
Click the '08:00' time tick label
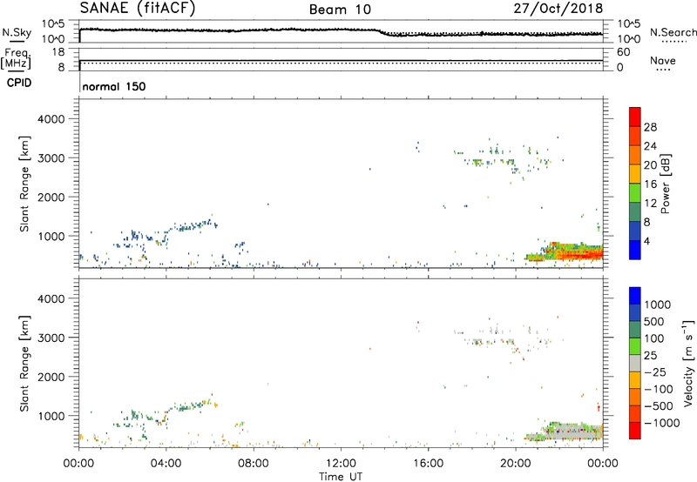tap(253, 464)
